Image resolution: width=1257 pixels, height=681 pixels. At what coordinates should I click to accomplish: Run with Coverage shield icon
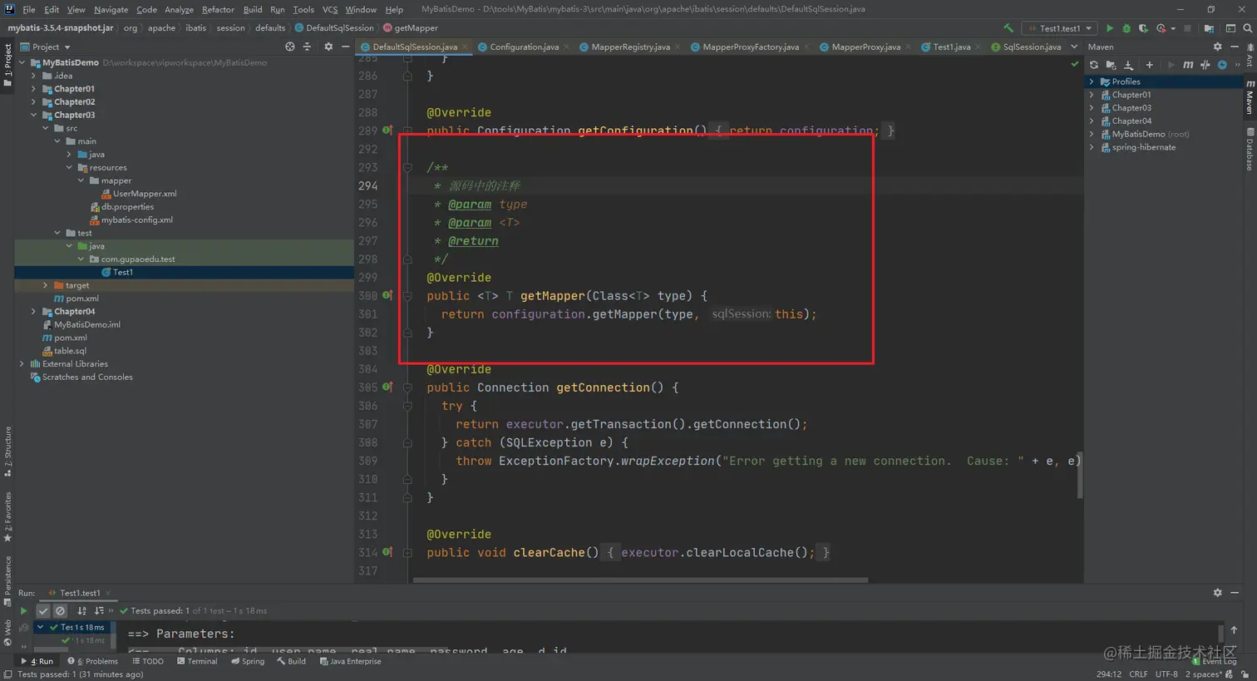[x=1143, y=28]
